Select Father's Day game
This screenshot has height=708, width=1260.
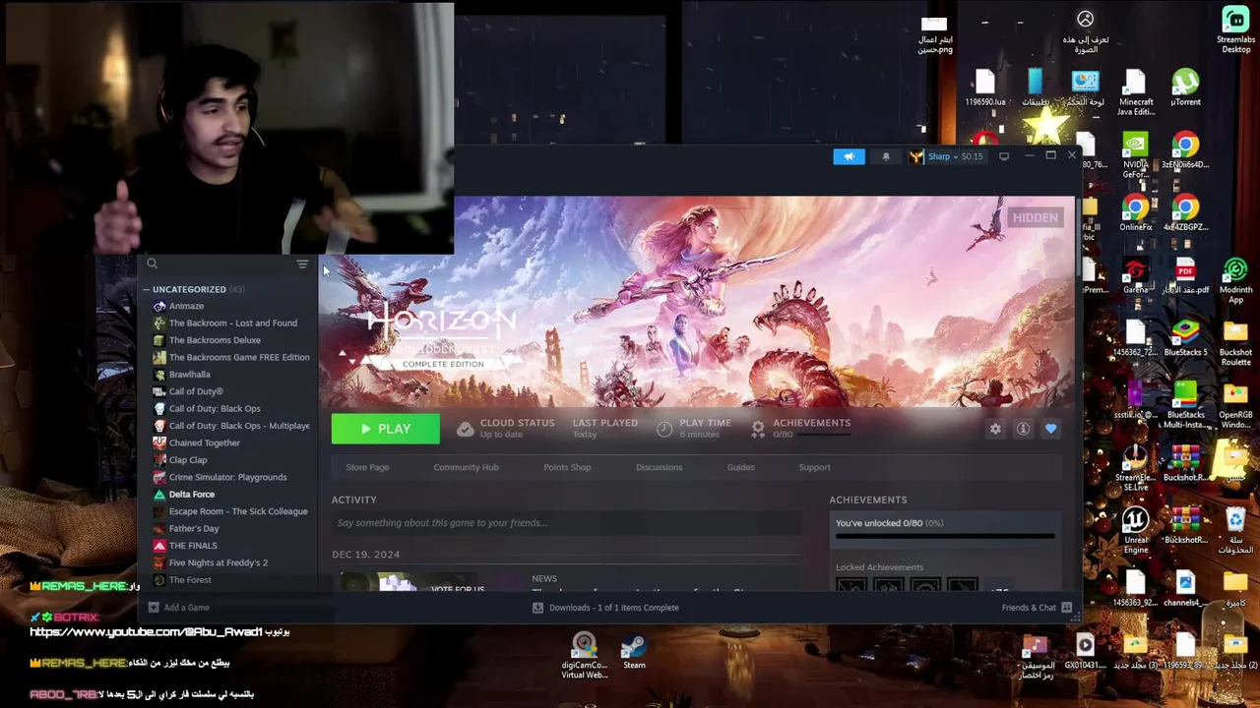pyautogui.click(x=194, y=529)
